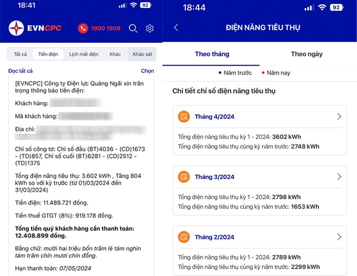Image resolution: width=357 pixels, height=276 pixels.
Task: Open the search magnifier icon
Action: (x=133, y=29)
